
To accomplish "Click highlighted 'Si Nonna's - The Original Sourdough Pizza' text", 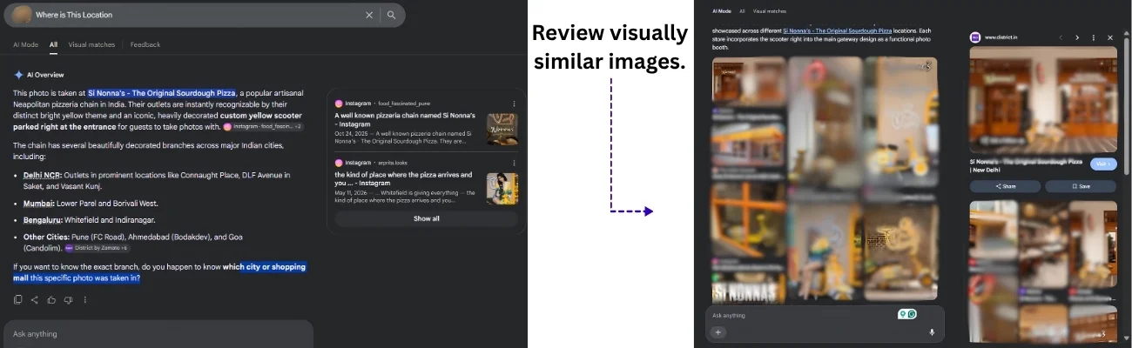I will pyautogui.click(x=162, y=93).
